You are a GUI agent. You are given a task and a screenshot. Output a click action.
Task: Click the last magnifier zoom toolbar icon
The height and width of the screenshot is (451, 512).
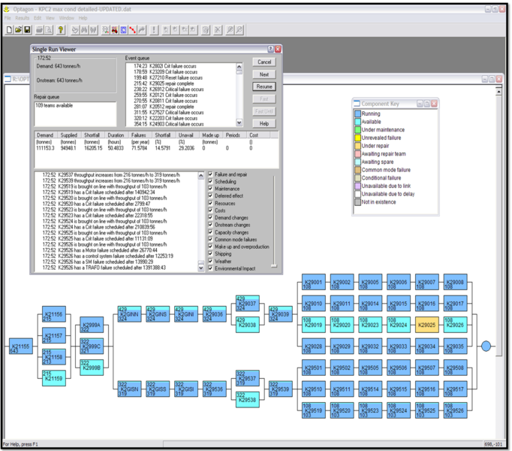[x=239, y=30]
